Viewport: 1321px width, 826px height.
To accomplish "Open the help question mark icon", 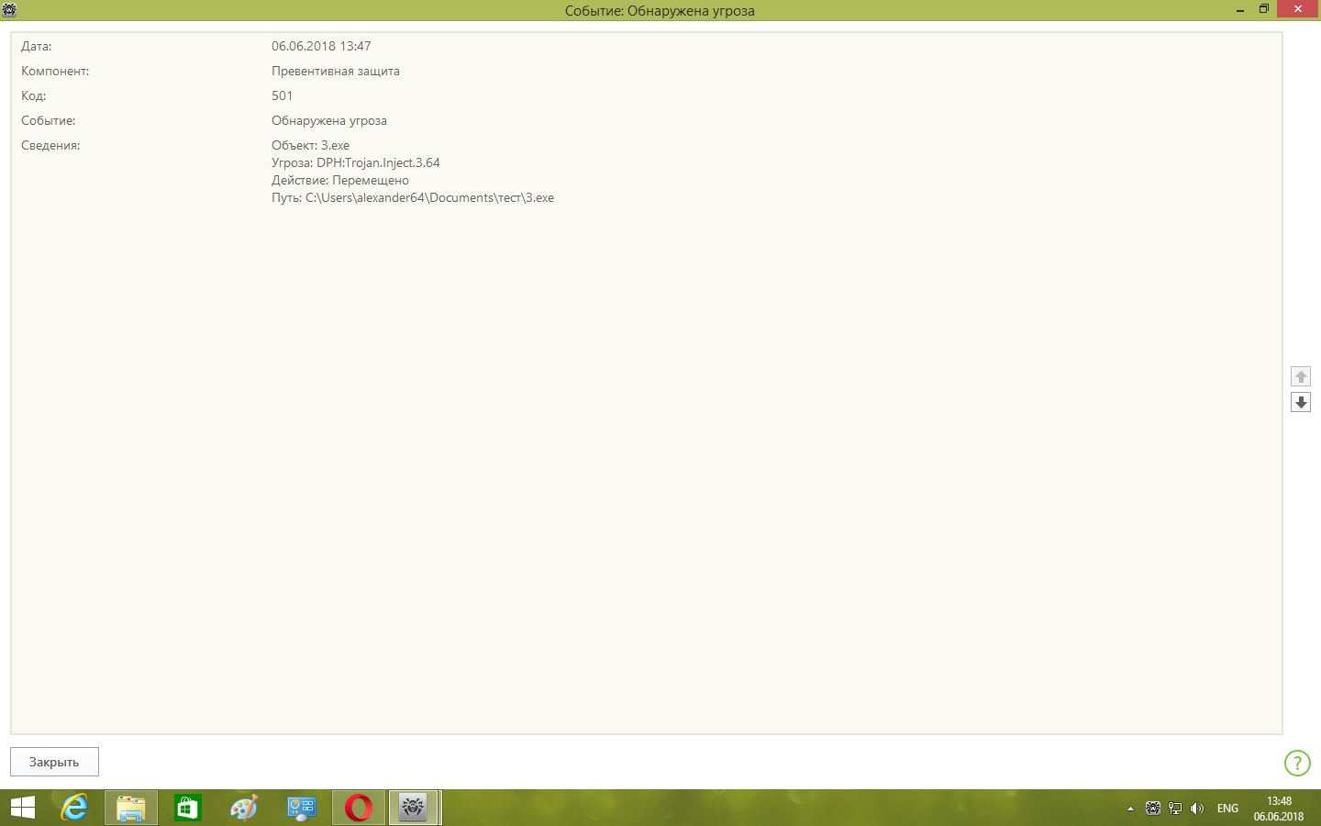I will pyautogui.click(x=1297, y=763).
